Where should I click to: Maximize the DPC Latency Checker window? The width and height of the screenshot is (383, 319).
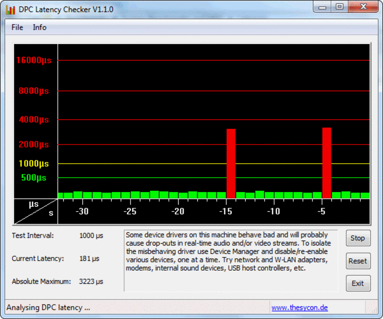339,7
